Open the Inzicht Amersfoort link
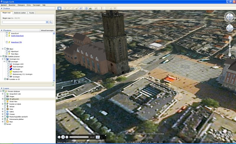 pyautogui.click(x=17, y=36)
